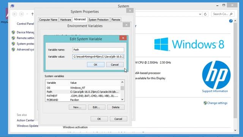Click the system variables list scroll down arrow

pyautogui.click(x=122, y=99)
